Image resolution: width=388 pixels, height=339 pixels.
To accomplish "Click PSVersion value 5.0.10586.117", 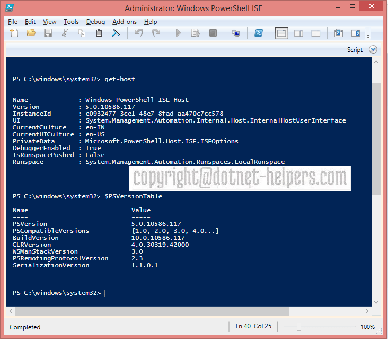I will point(156,224).
